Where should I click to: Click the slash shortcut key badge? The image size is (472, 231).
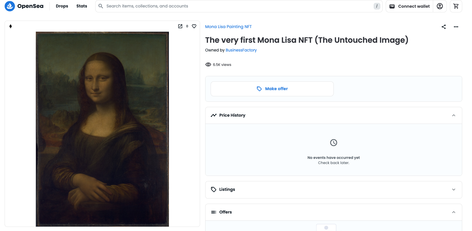point(377,6)
